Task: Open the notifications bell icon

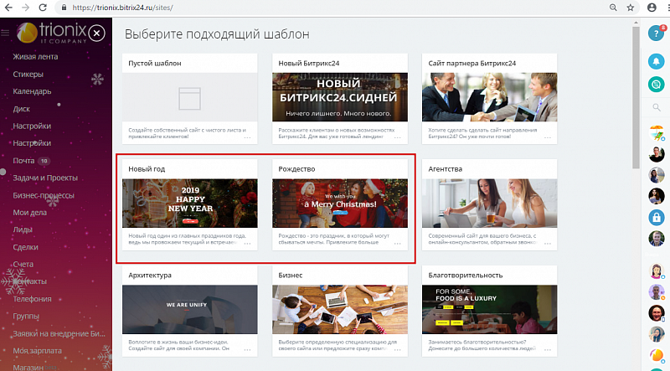Action: 656,61
